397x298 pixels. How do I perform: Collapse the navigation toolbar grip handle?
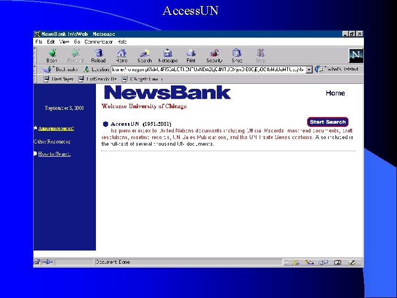coord(35,56)
